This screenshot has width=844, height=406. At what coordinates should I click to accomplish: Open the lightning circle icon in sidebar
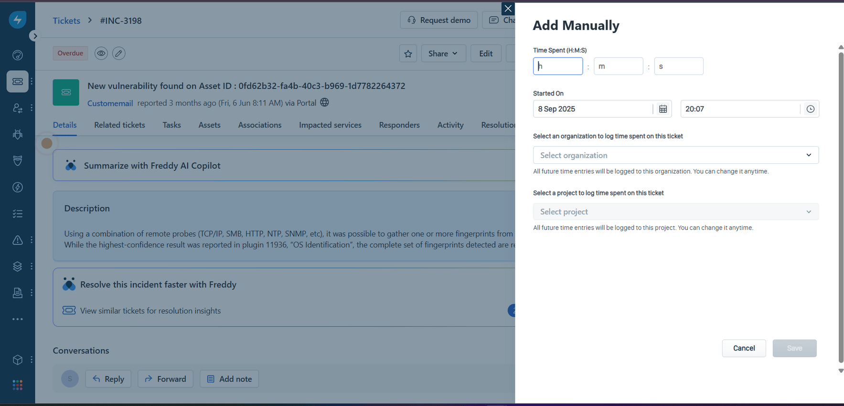click(18, 187)
